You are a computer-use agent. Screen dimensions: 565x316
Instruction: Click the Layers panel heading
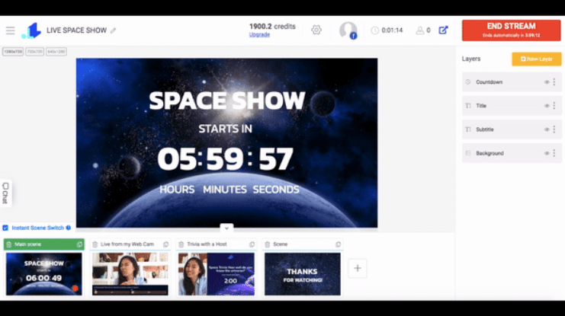(x=471, y=59)
